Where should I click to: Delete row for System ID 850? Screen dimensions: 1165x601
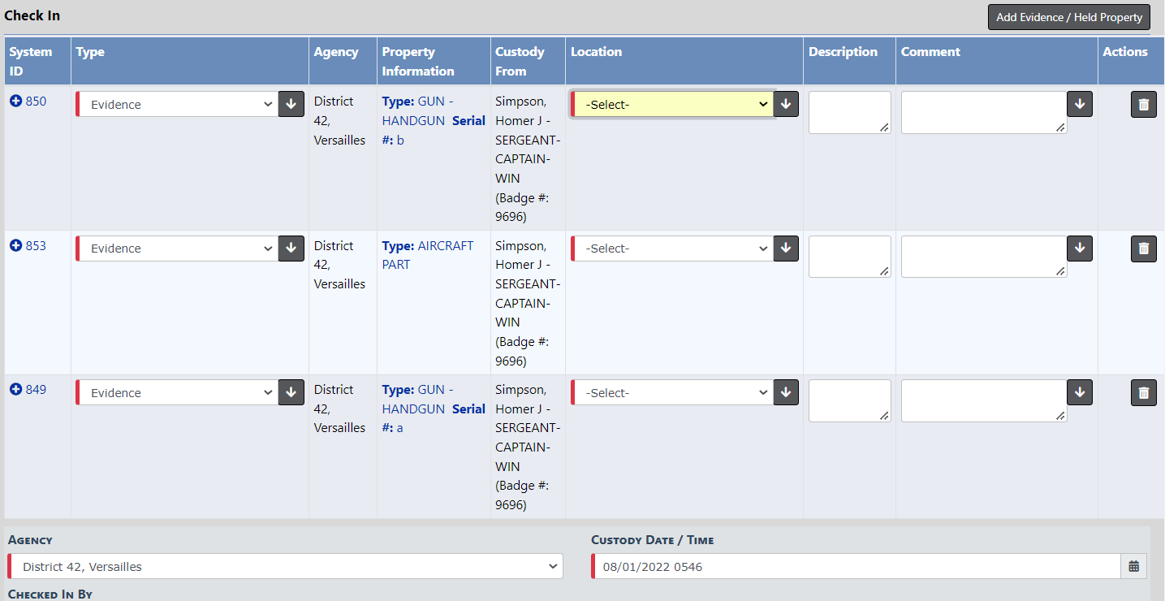1143,105
